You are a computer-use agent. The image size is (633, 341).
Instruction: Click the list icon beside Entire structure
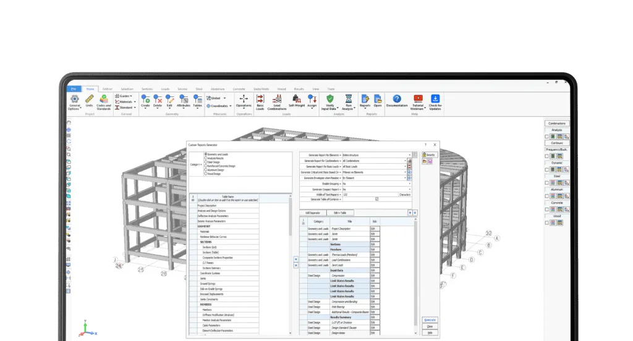click(x=415, y=155)
